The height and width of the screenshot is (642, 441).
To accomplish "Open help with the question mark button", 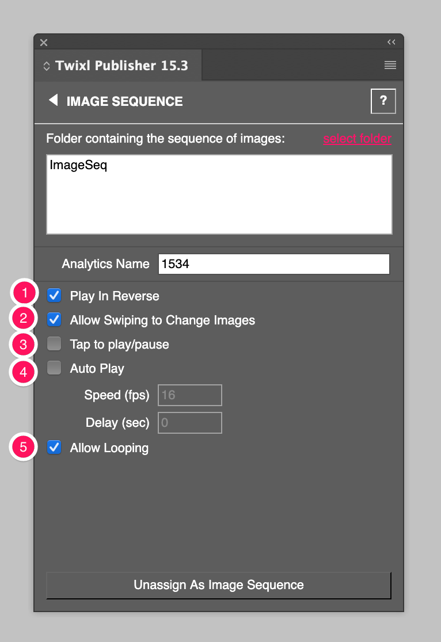I will pos(383,101).
